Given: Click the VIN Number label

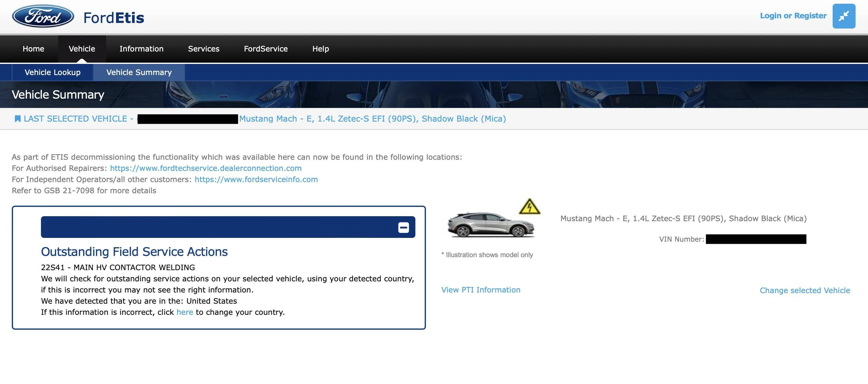Looking at the screenshot, I should coord(682,239).
